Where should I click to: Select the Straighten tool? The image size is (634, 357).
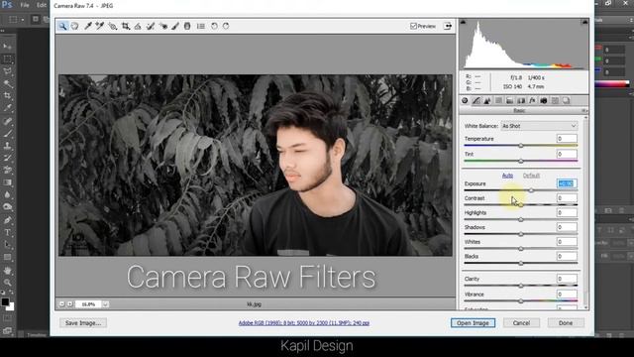(138, 27)
